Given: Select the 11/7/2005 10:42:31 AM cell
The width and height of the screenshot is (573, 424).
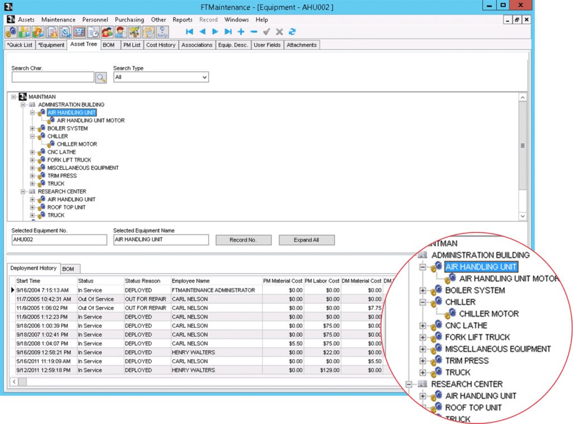Looking at the screenshot, I should [46, 299].
